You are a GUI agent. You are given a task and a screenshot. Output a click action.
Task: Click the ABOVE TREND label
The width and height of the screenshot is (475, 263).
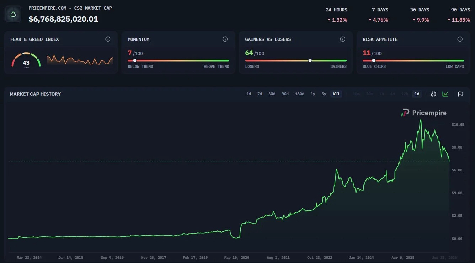pyautogui.click(x=217, y=66)
